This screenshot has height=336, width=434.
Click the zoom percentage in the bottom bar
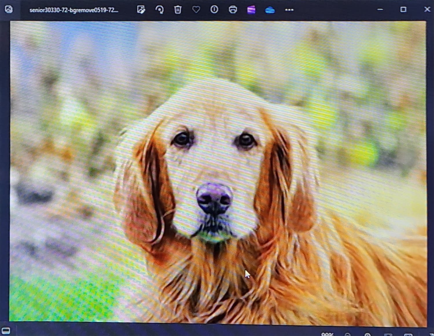coord(327,334)
